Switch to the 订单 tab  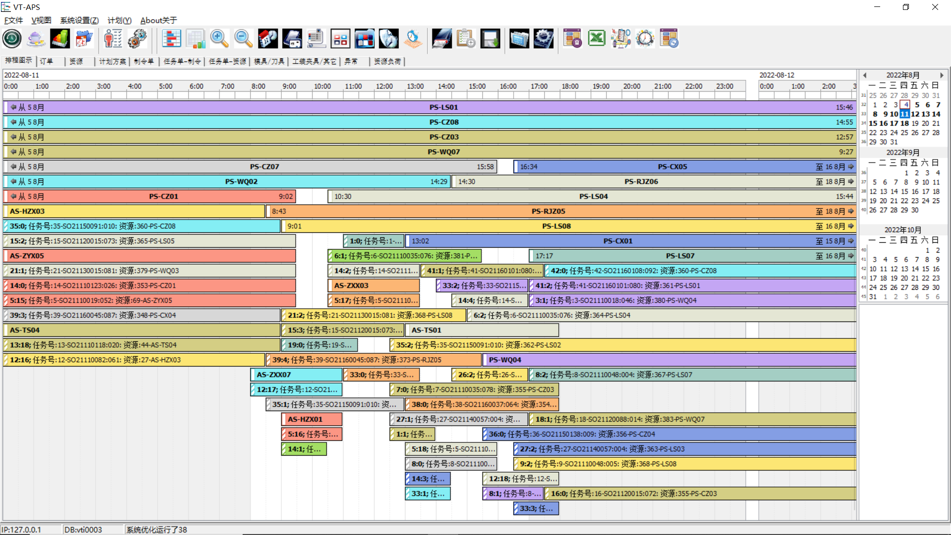47,61
